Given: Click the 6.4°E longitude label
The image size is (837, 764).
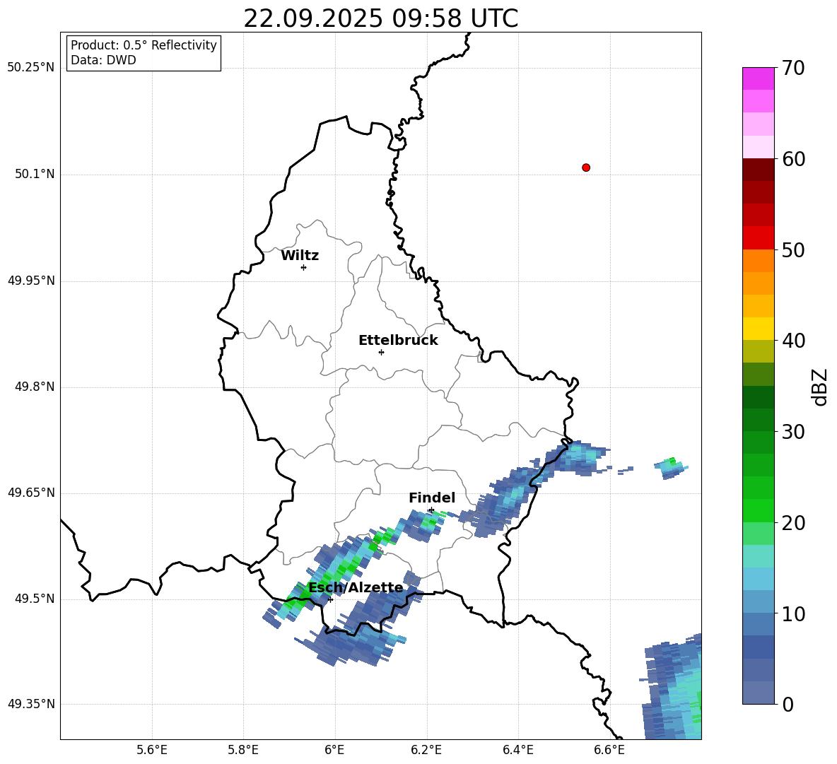Looking at the screenshot, I should [517, 750].
